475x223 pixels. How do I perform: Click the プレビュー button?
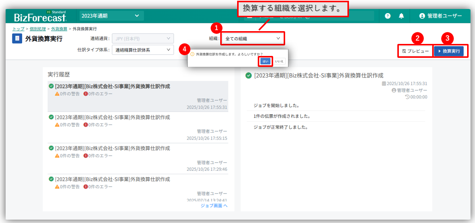tap(415, 51)
